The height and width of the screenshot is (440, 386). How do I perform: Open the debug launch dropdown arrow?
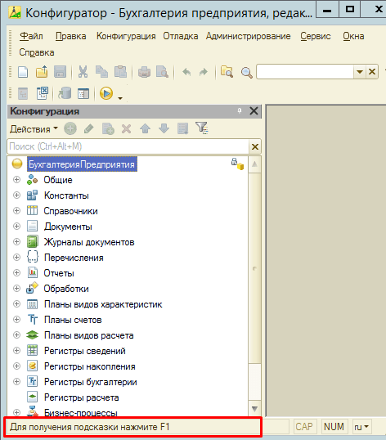point(120,98)
